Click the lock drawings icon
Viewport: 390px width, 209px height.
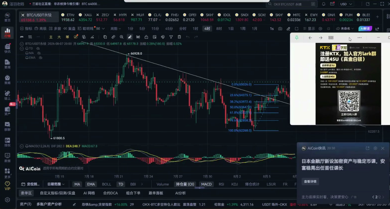tap(146, 37)
